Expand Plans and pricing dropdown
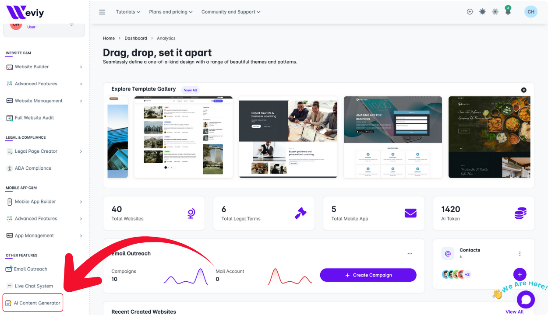This screenshot has height=315, width=548. pyautogui.click(x=171, y=12)
